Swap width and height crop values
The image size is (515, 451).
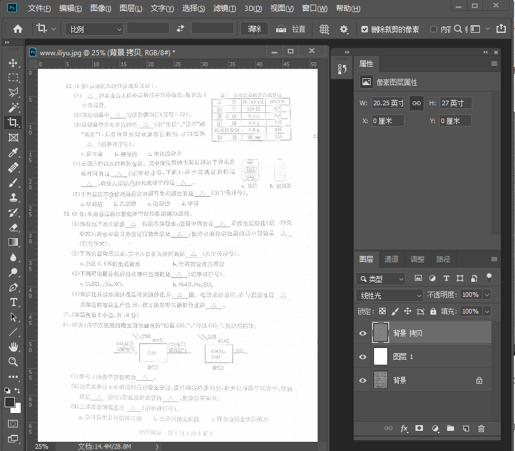(180, 29)
